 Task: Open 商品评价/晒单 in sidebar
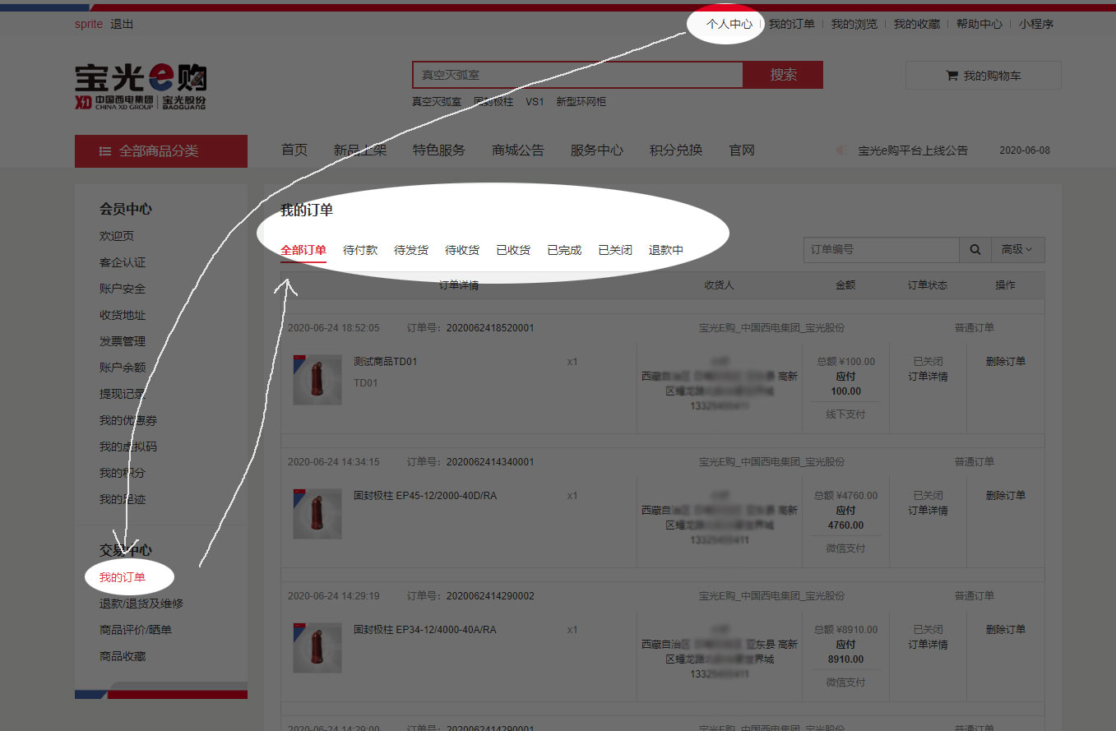[x=136, y=630]
